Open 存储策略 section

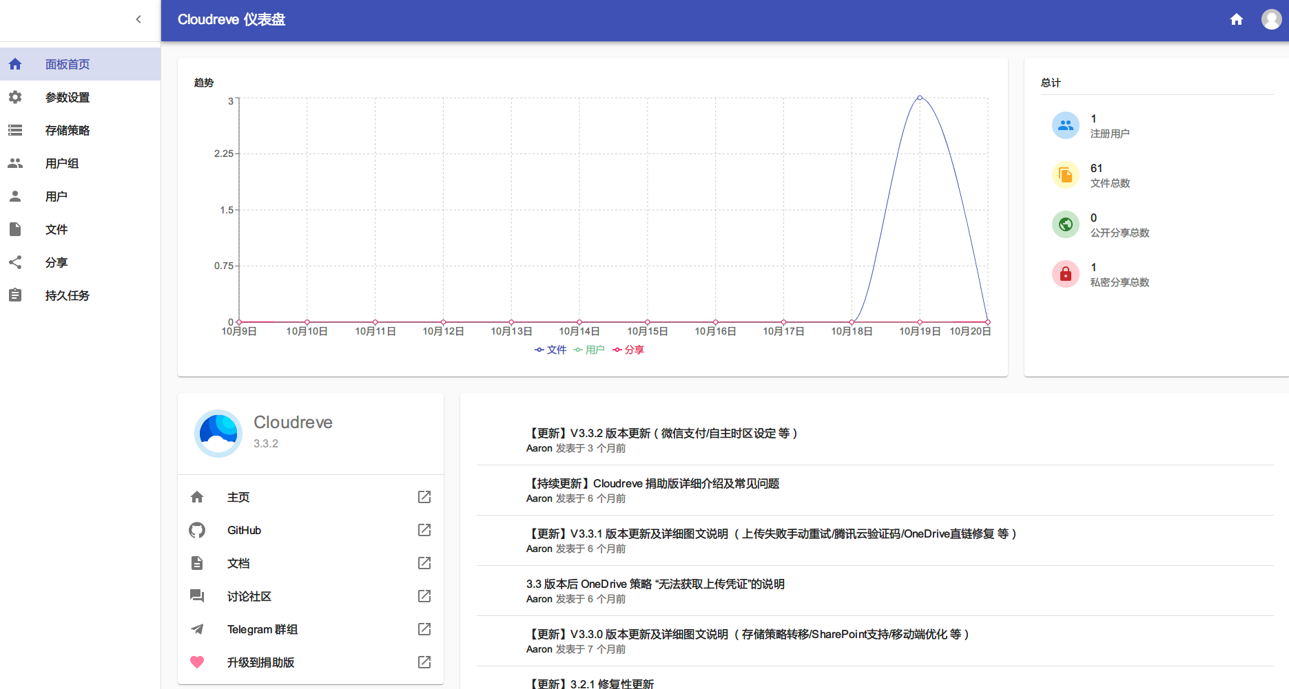pos(81,130)
